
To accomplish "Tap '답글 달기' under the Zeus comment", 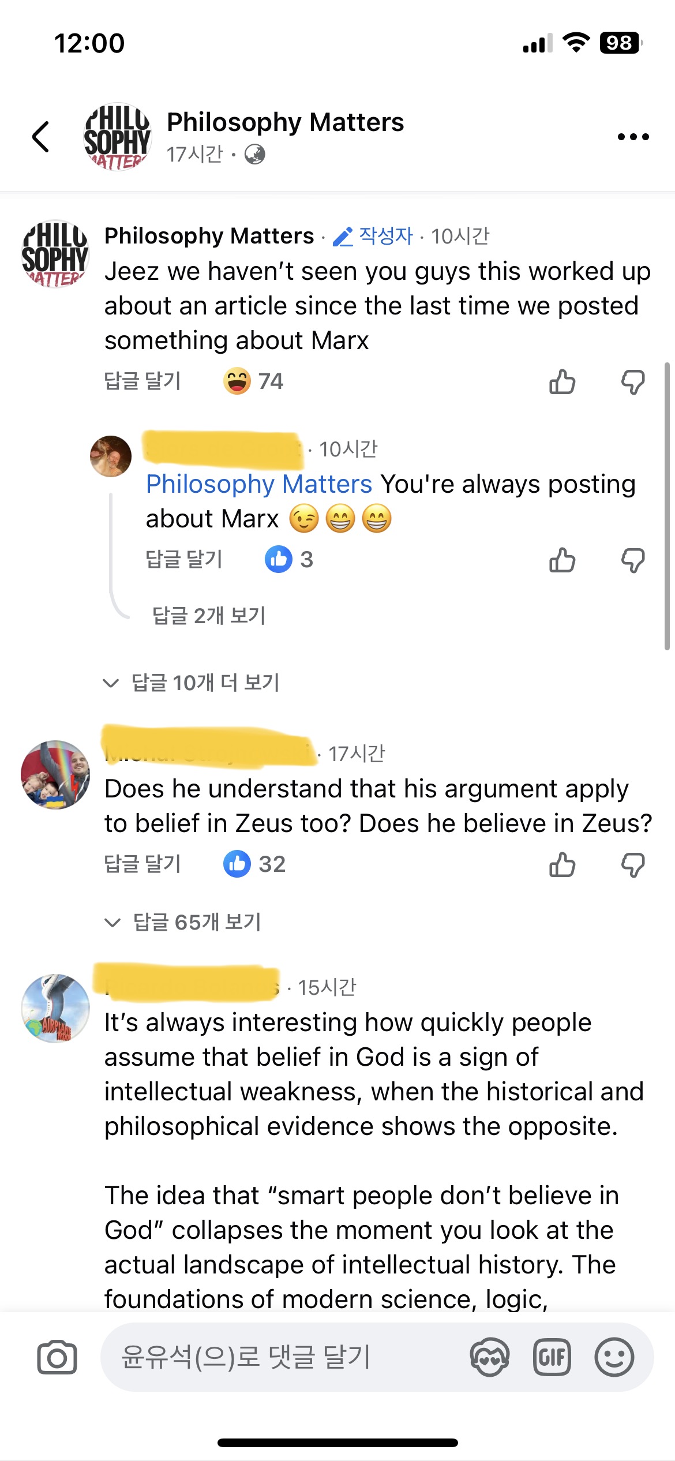I will point(142,864).
